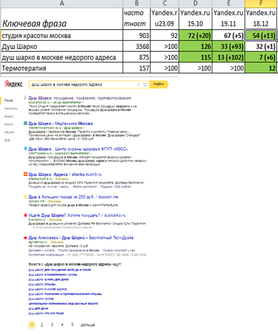Click 'Почему покупают у нас' sitelink
278x334 pixels.
(119, 250)
